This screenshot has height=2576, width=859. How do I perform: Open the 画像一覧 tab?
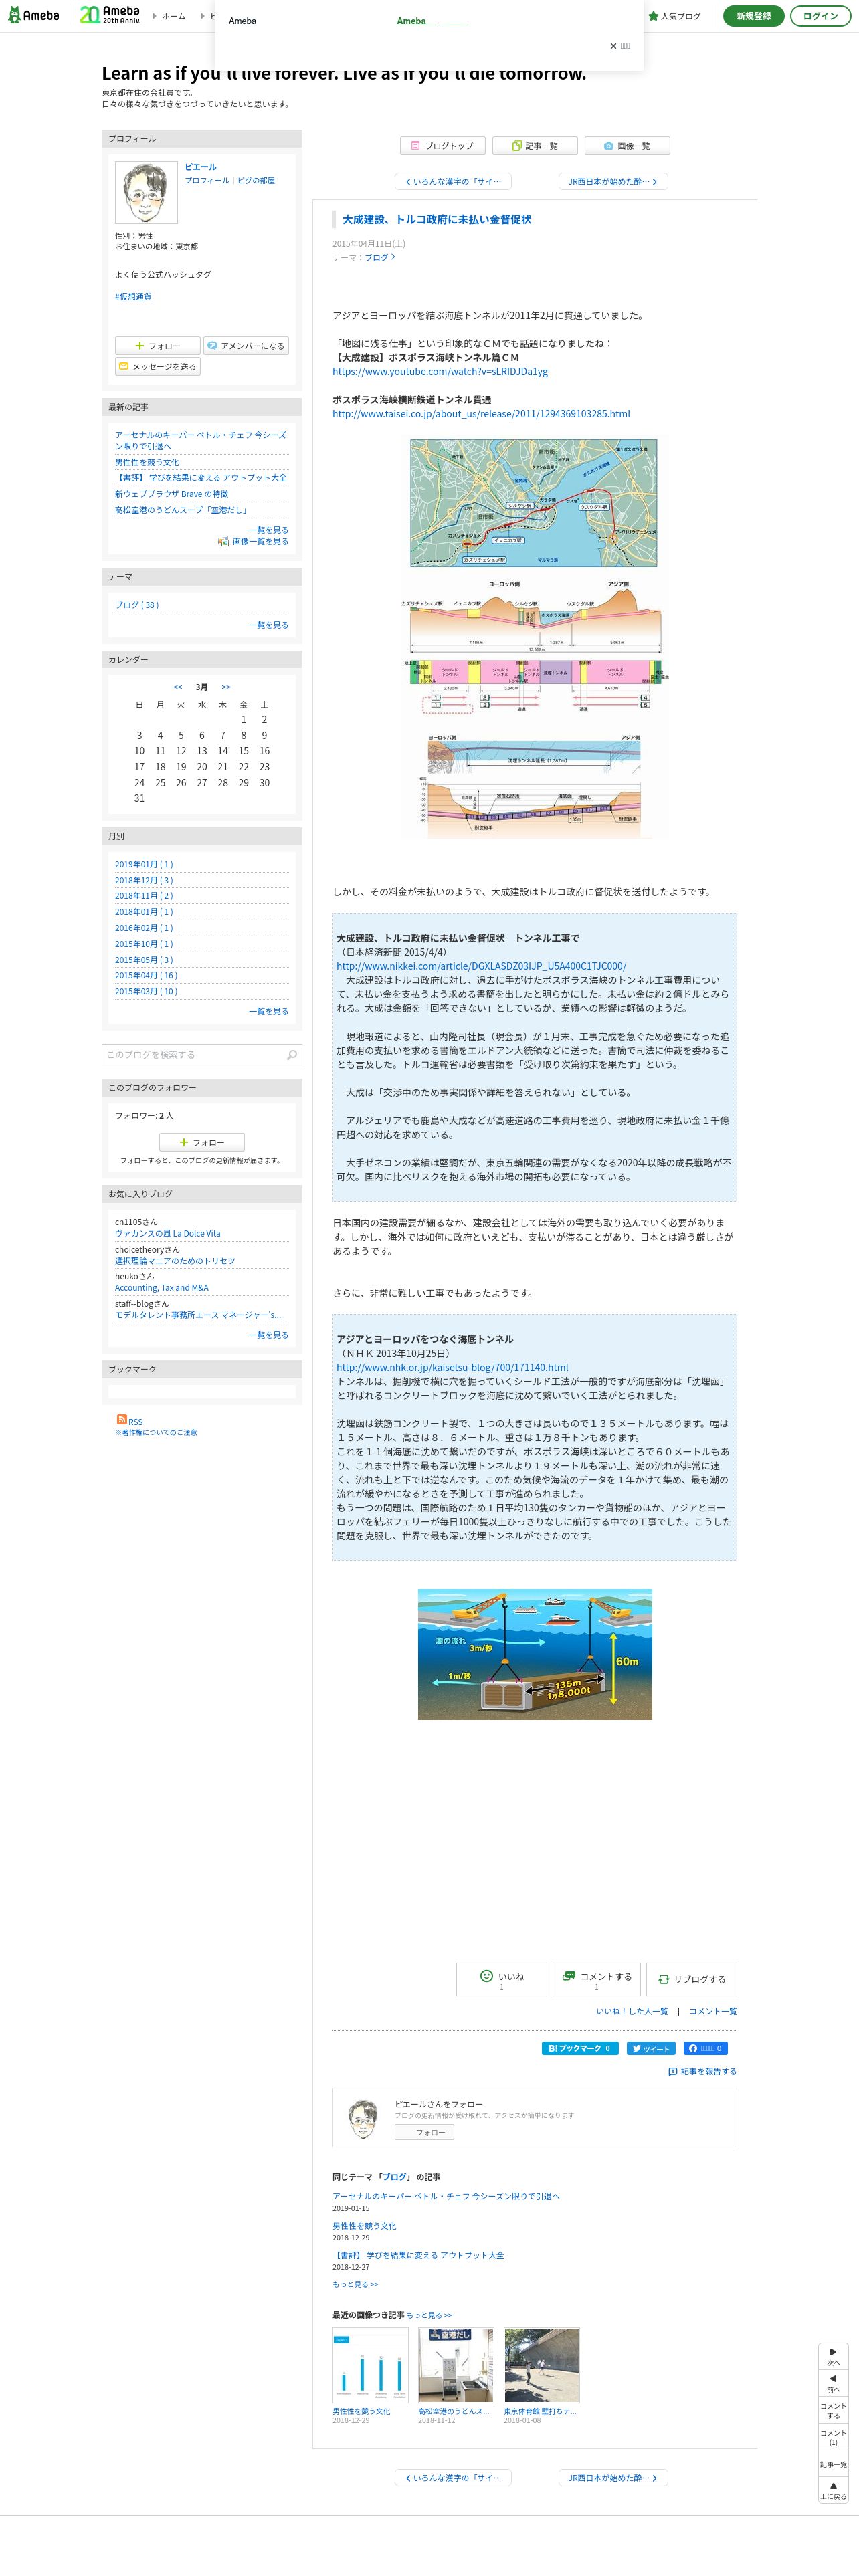[x=627, y=146]
